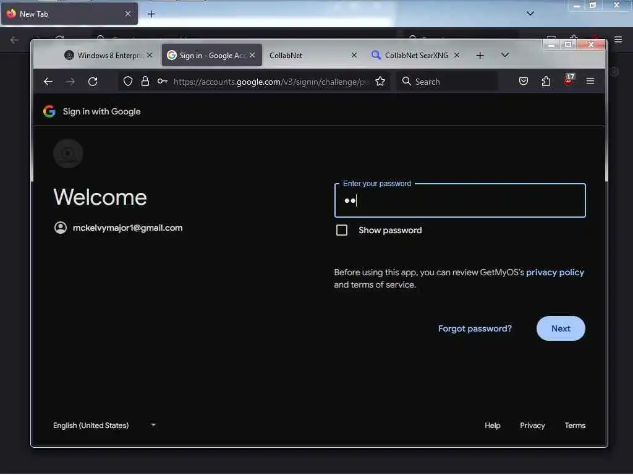The image size is (633, 475).
Task: Click mckelvymajor1@gmail.com account email
Action: click(x=127, y=228)
